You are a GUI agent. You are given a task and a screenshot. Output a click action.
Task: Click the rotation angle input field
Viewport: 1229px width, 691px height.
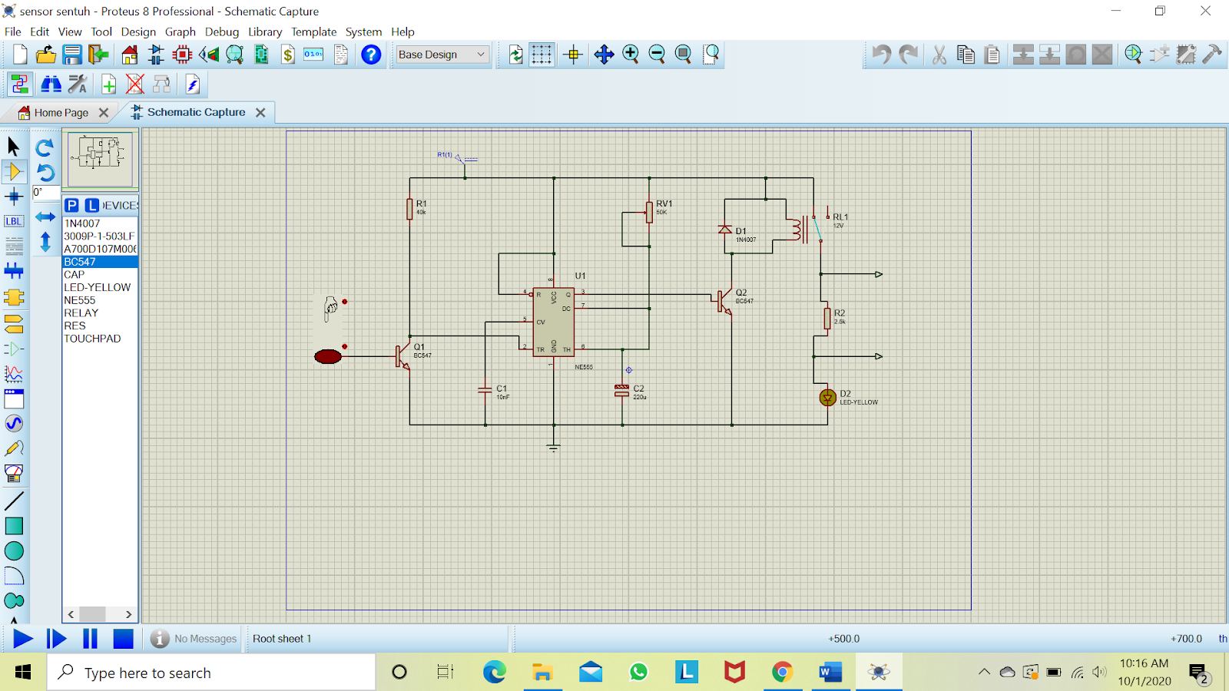(x=45, y=192)
